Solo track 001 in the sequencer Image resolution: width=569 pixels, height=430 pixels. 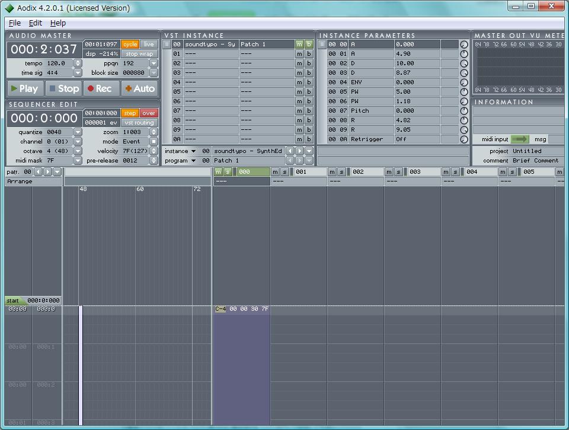click(284, 172)
